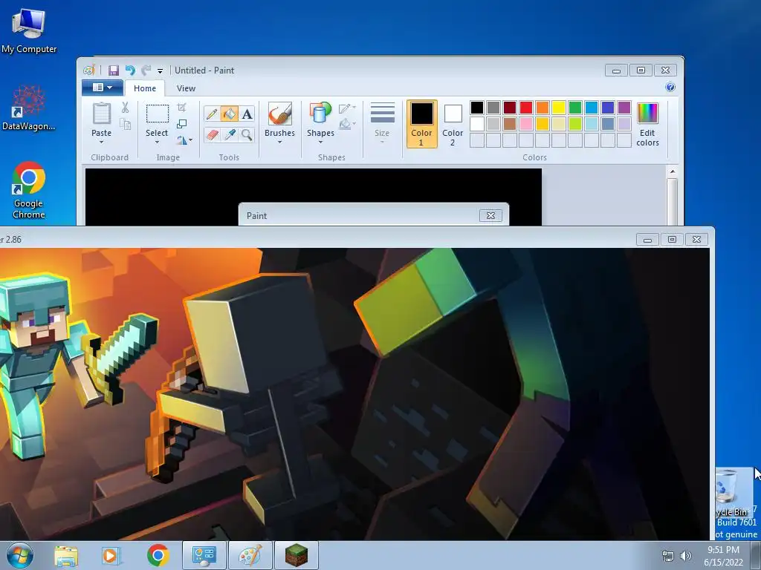761x570 pixels.
Task: Click the network tray icon
Action: click(x=668, y=556)
